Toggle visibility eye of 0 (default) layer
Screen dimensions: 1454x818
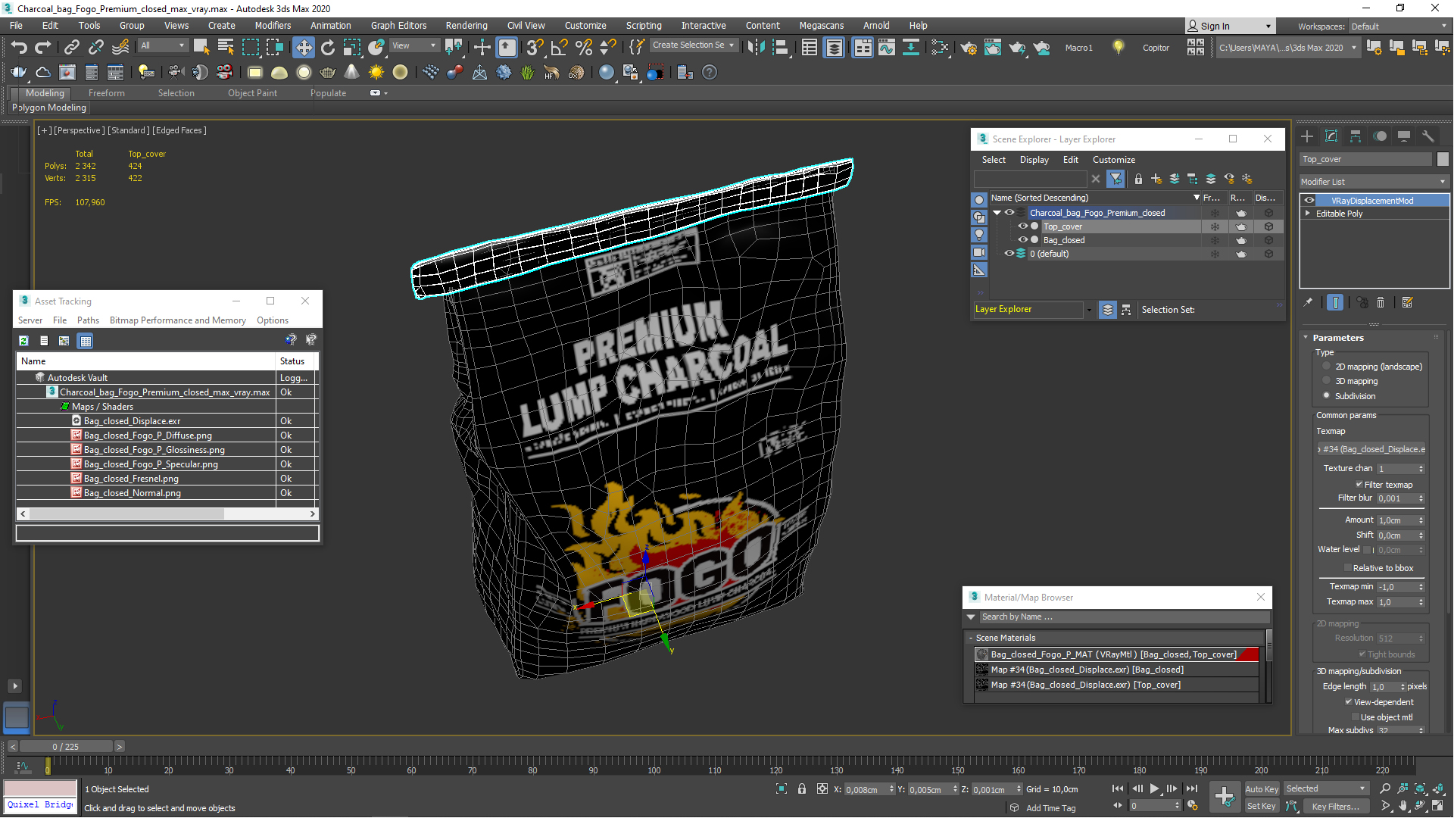tap(1009, 254)
